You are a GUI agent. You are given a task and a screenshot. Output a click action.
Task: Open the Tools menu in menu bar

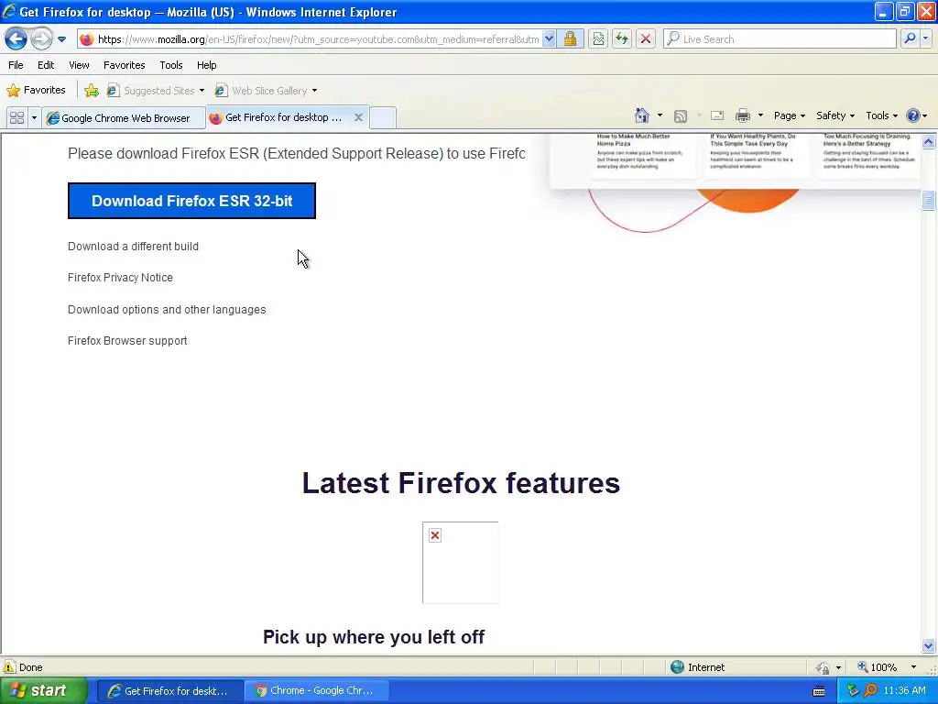click(x=171, y=65)
